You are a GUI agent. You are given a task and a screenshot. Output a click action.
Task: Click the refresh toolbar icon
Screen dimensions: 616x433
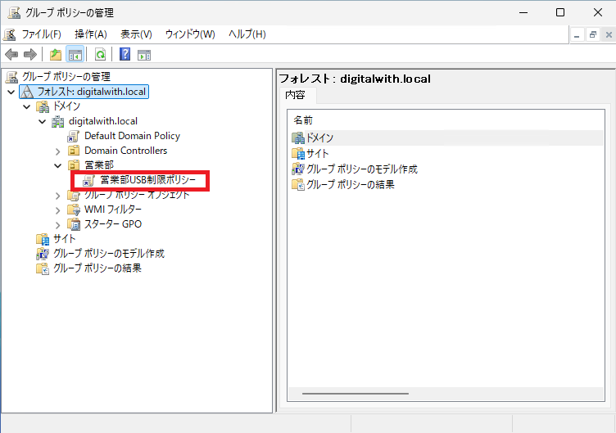click(100, 54)
